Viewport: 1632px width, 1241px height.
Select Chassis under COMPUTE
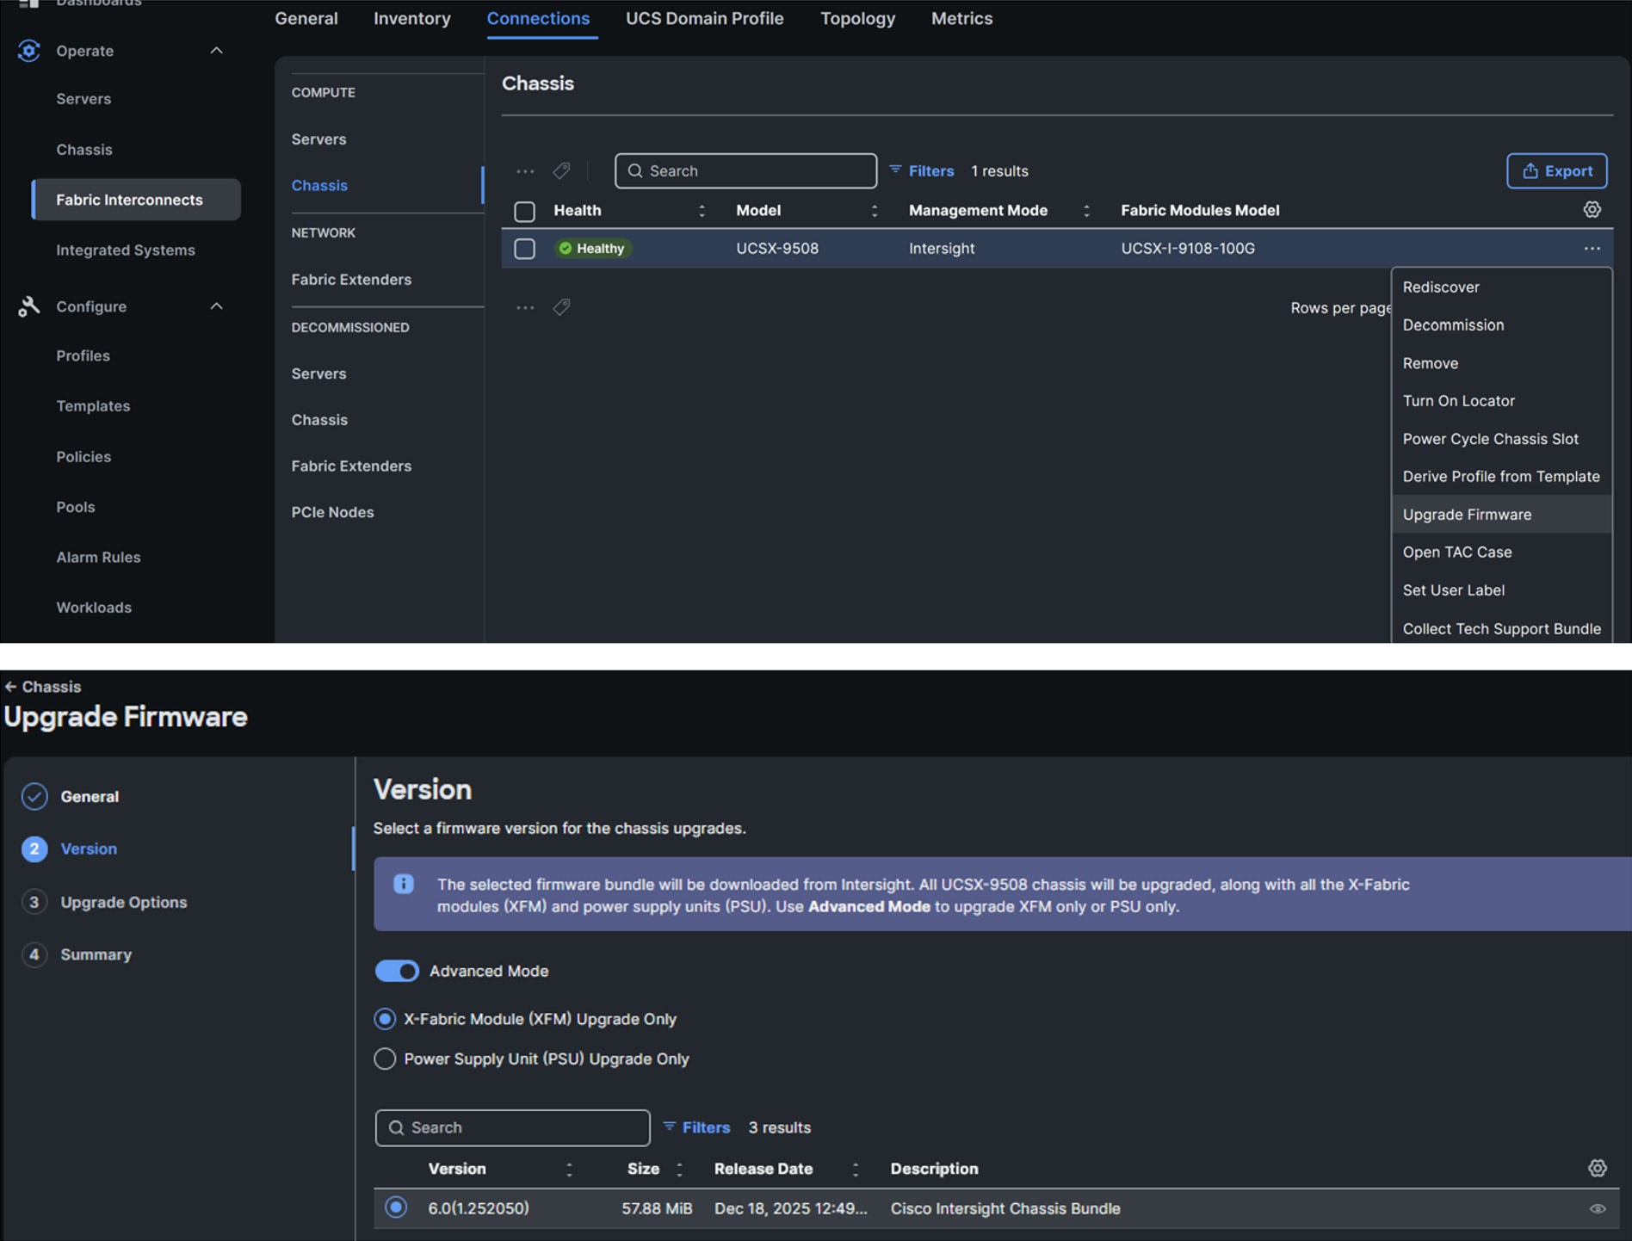[319, 186]
